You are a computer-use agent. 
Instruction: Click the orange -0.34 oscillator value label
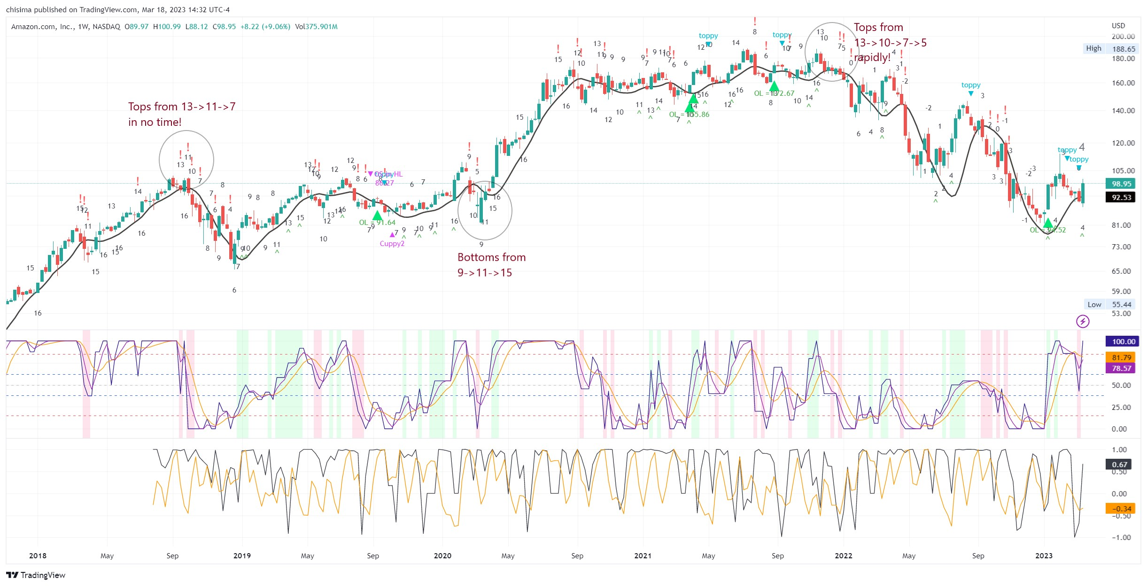(1121, 509)
